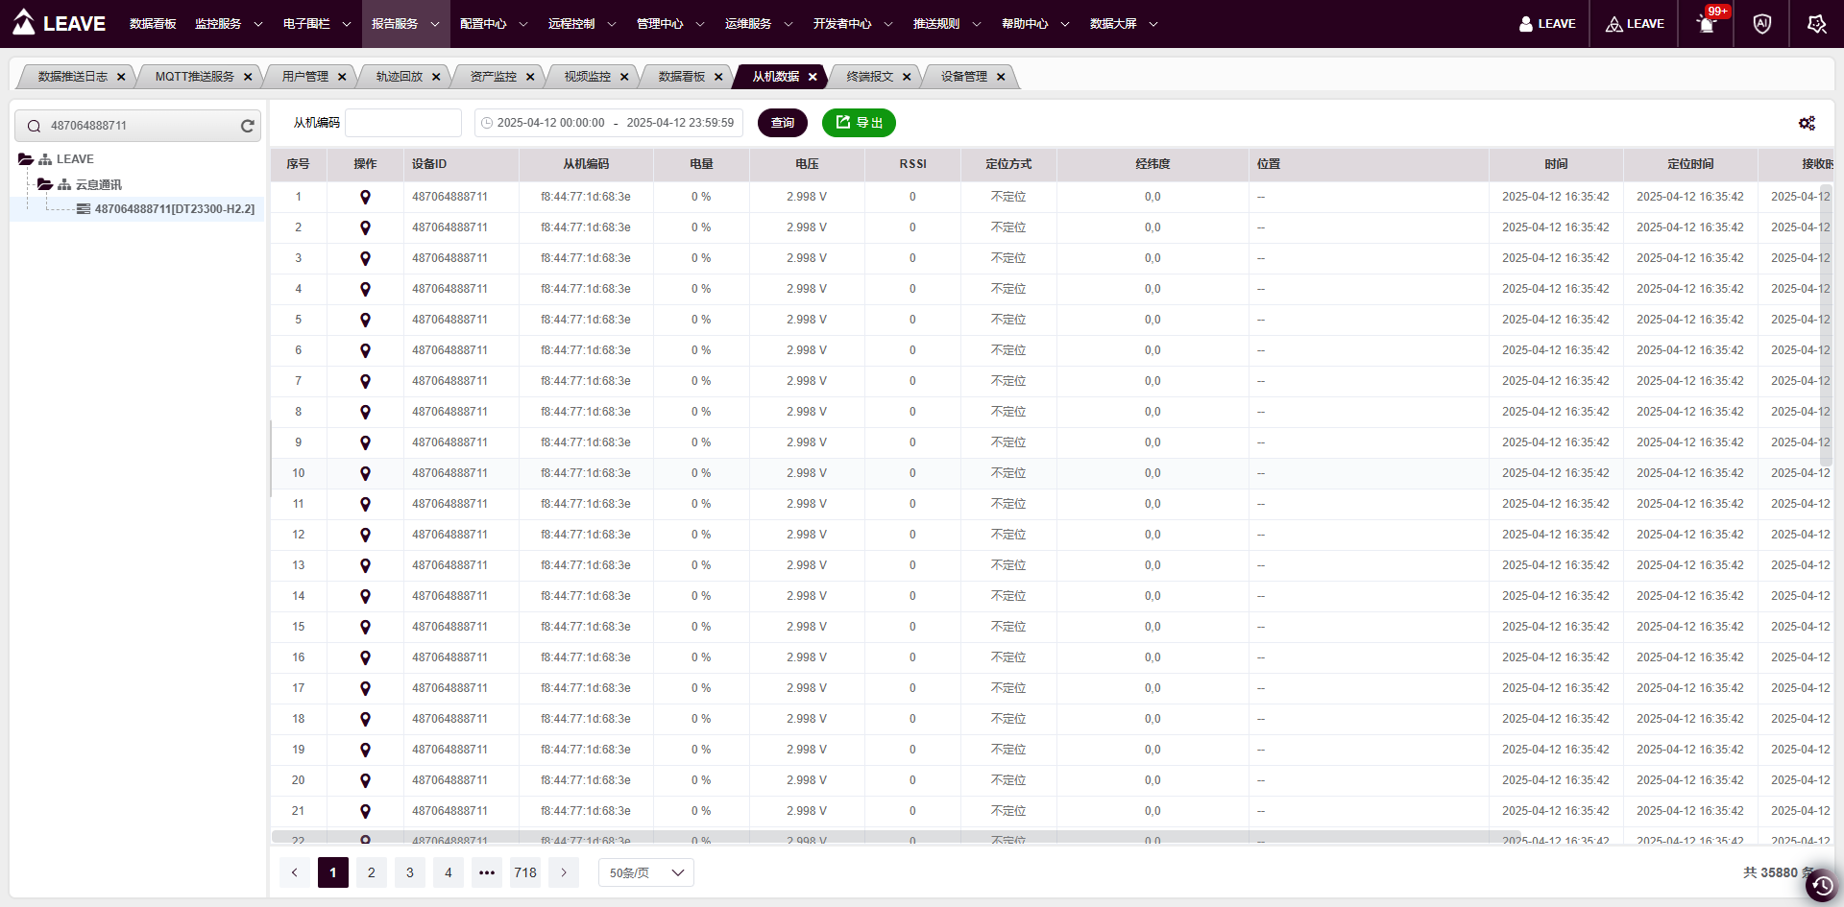Click the 查询 search button
Screen dimensions: 1844x907
click(x=782, y=123)
